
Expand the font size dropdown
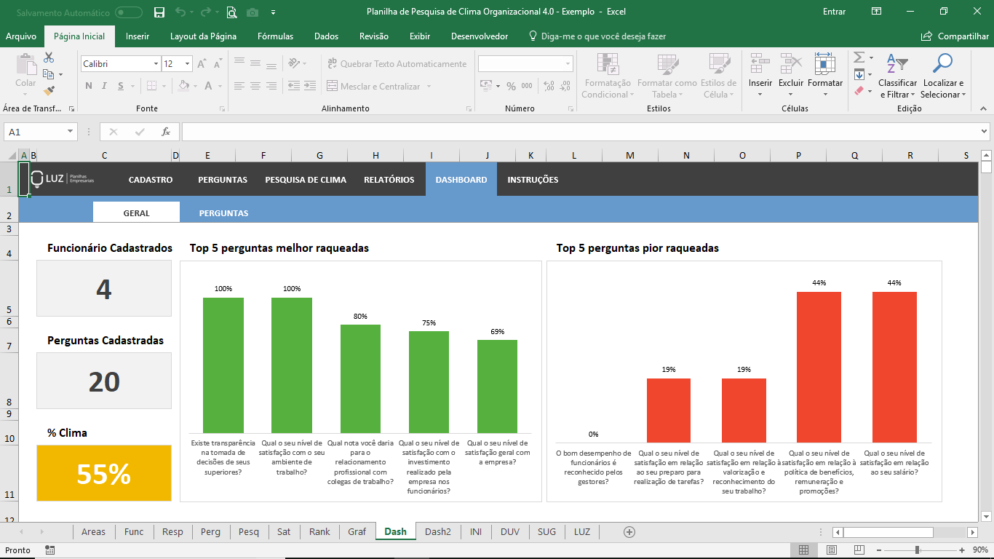(187, 64)
